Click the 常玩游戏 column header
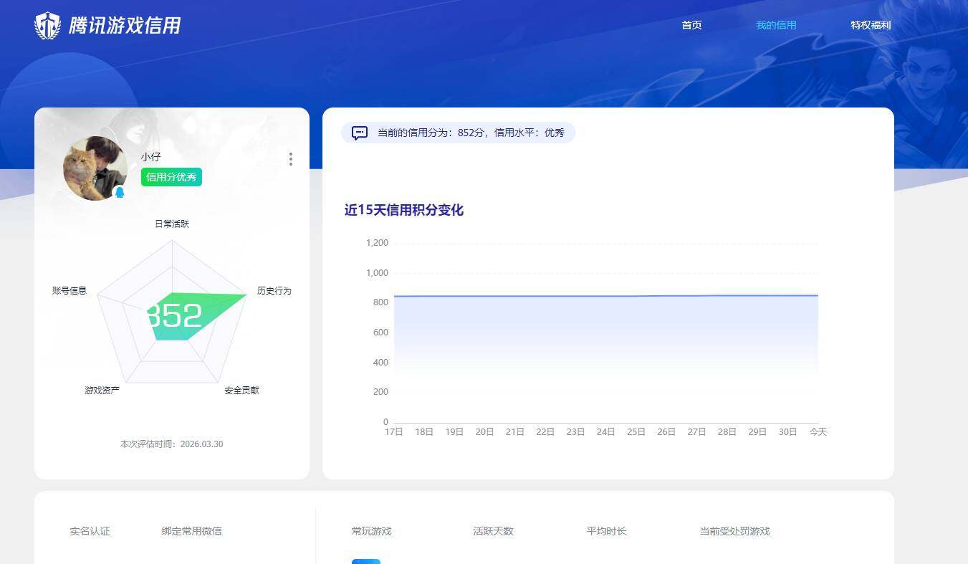 [372, 531]
